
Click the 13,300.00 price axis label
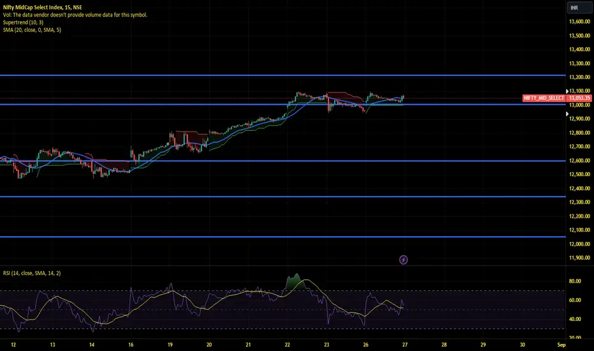(x=579, y=63)
